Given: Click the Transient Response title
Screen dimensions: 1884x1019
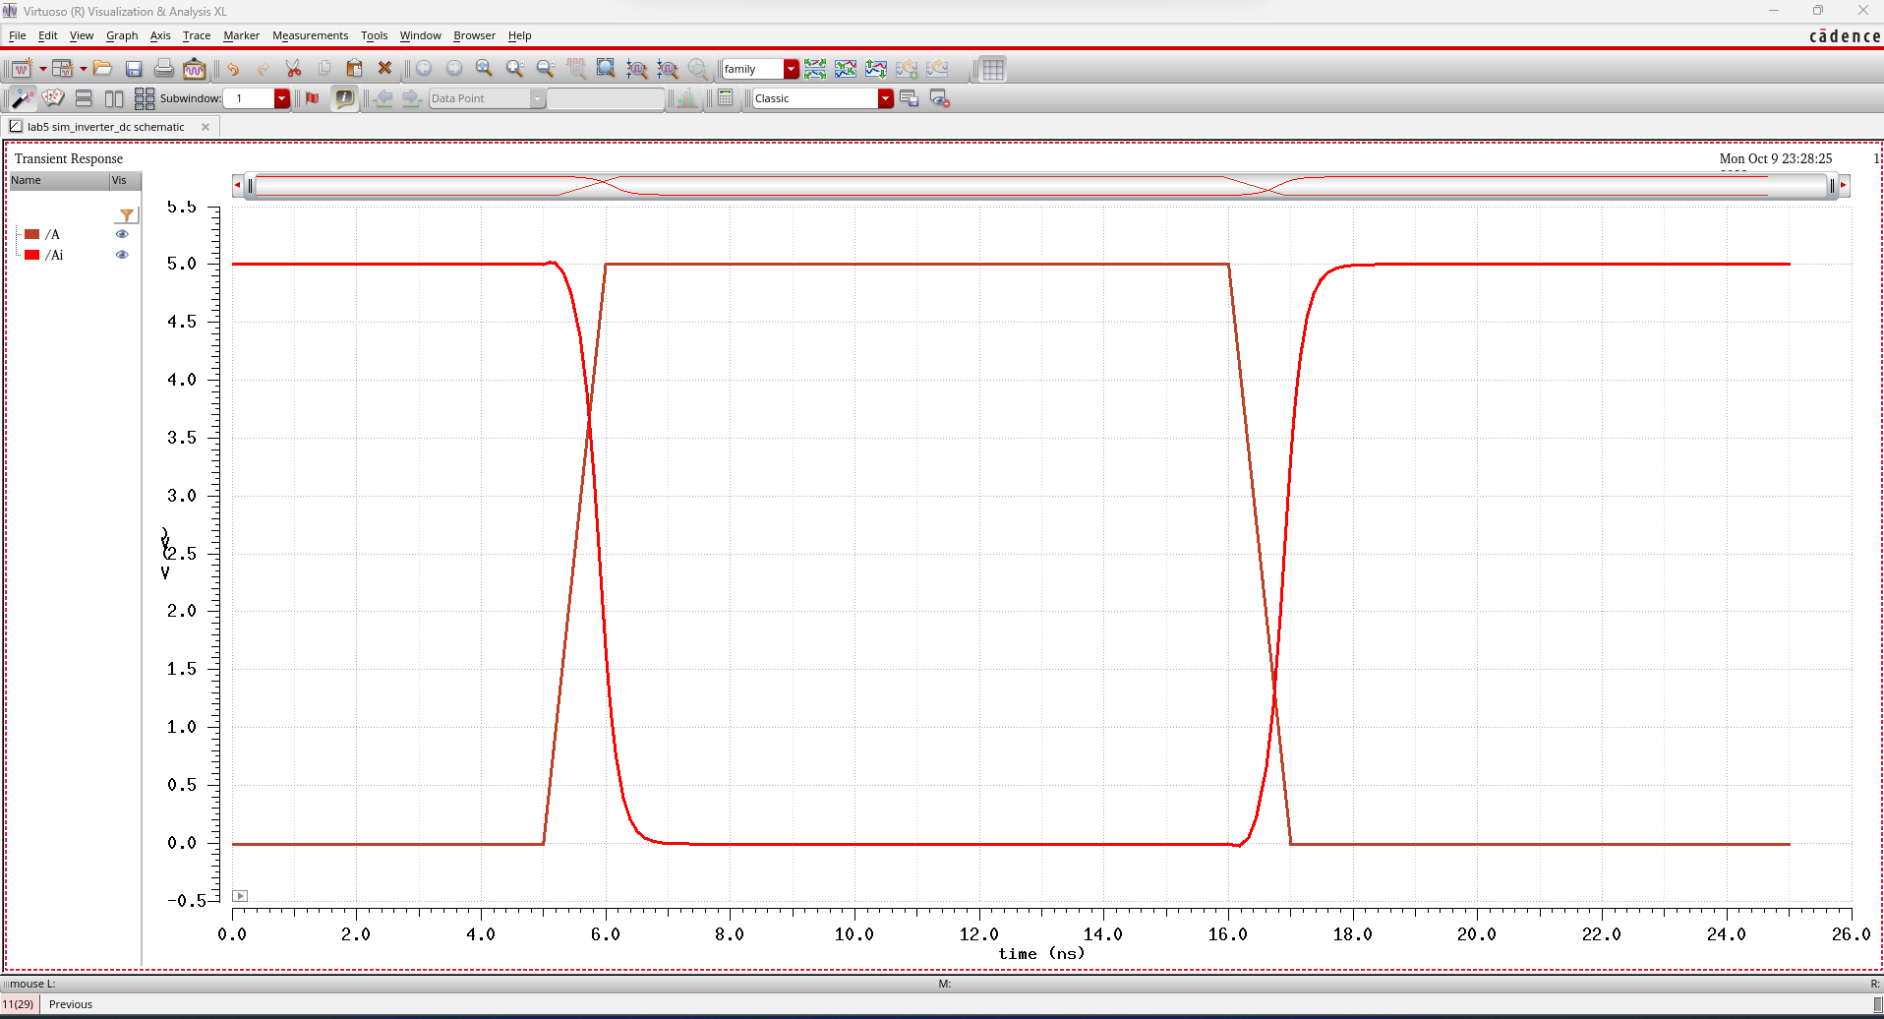Looking at the screenshot, I should pyautogui.click(x=69, y=158).
